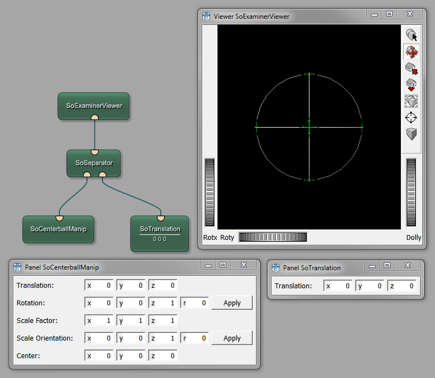Screen dimensions: 435x378
Task: Click Apply button in Scale Orientation row
Action: coord(232,338)
